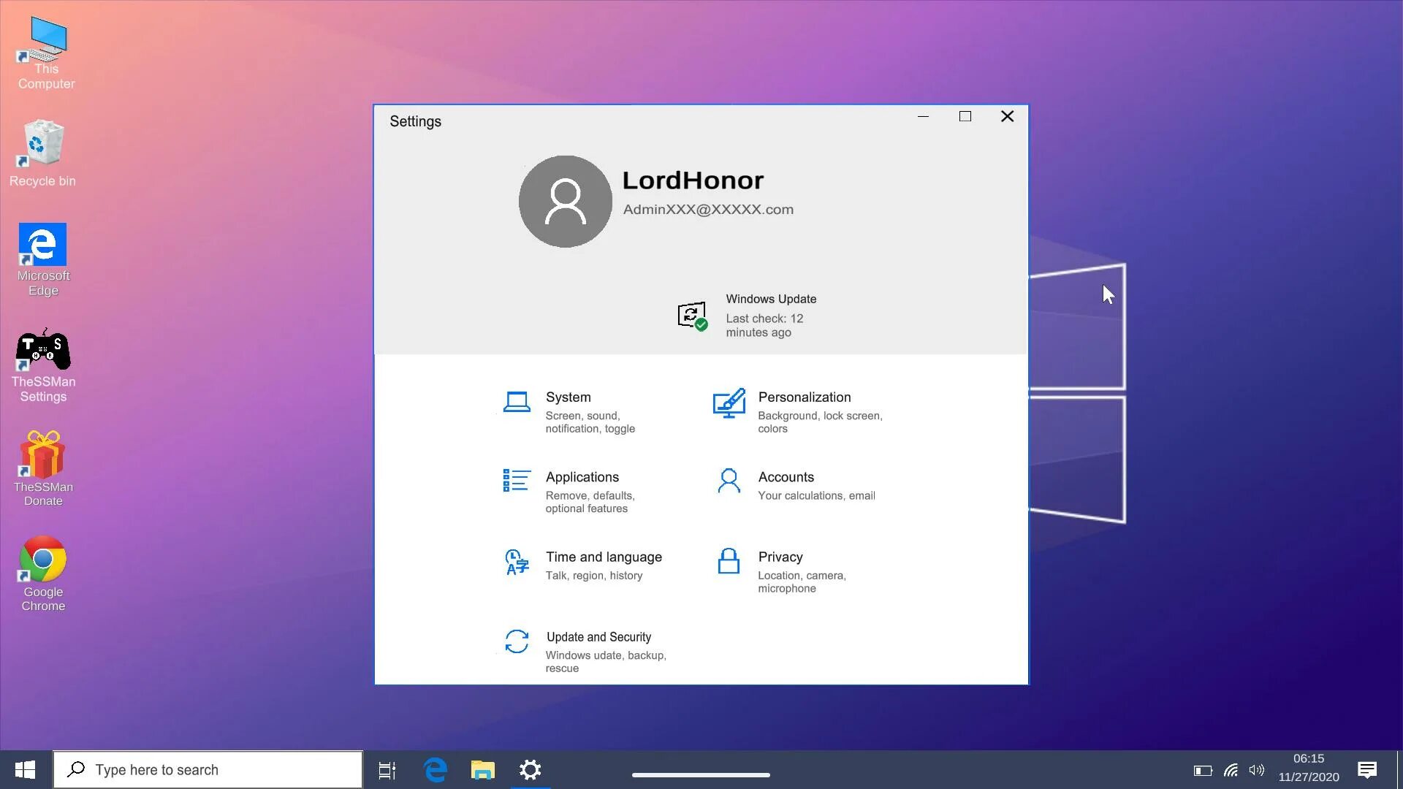Click the volume speaker tray icon

click(1257, 770)
